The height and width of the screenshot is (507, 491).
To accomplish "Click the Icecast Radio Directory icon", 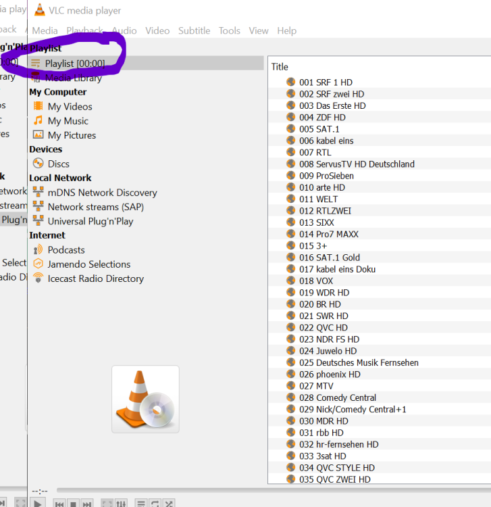I will (38, 278).
